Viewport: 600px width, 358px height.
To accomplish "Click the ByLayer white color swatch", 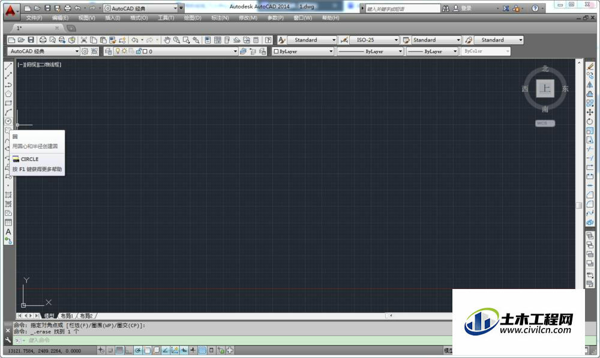I will pos(276,51).
